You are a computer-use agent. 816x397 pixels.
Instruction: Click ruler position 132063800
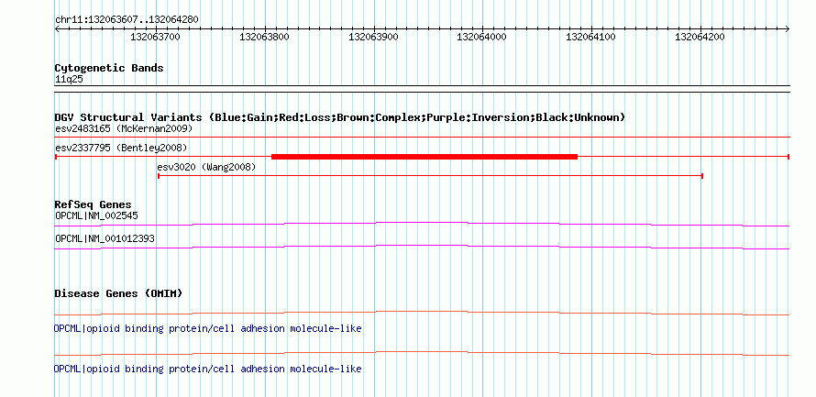tap(264, 37)
